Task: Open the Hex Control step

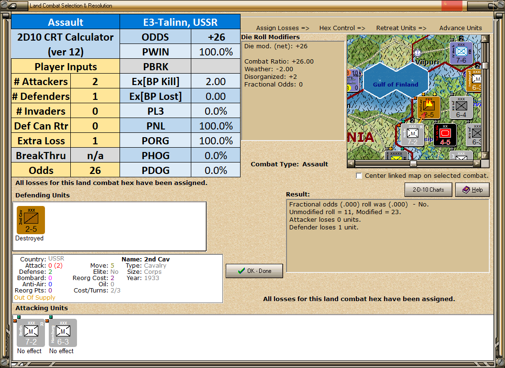Action: [342, 28]
